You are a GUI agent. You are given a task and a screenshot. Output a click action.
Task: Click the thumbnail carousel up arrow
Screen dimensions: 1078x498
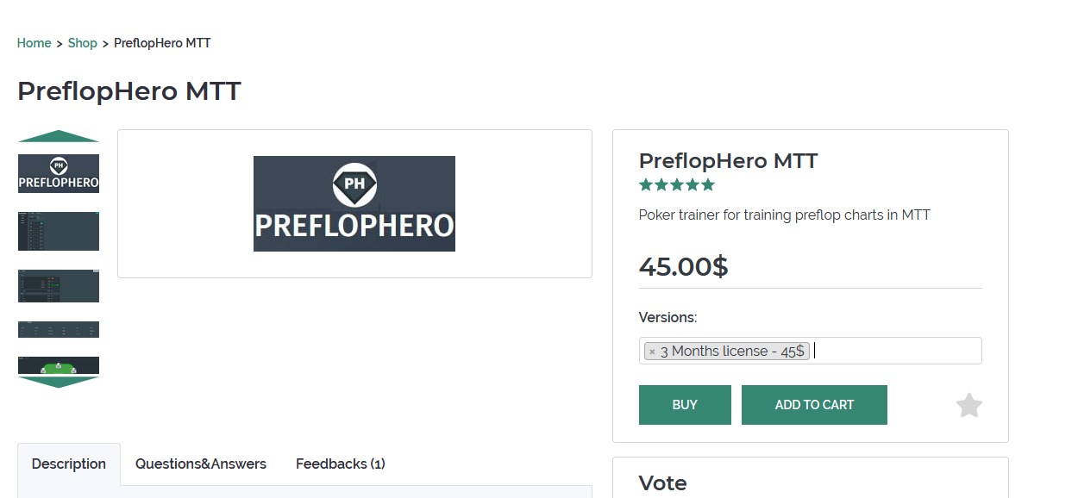point(59,136)
